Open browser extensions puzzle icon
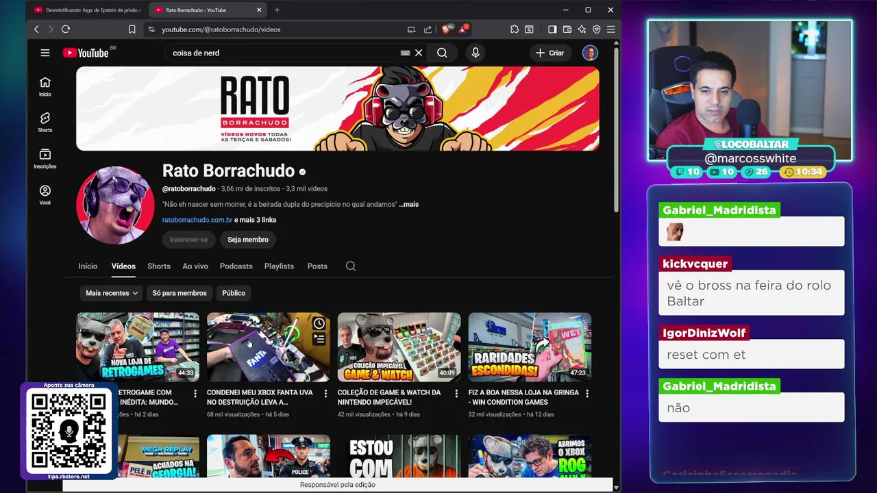 515,29
